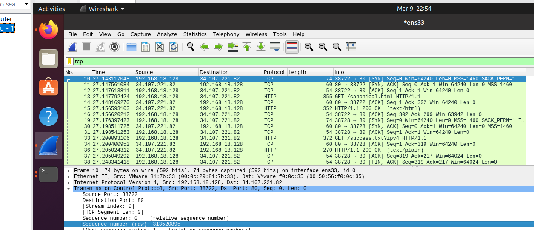Find a packet with magnifier icon

coord(191,47)
